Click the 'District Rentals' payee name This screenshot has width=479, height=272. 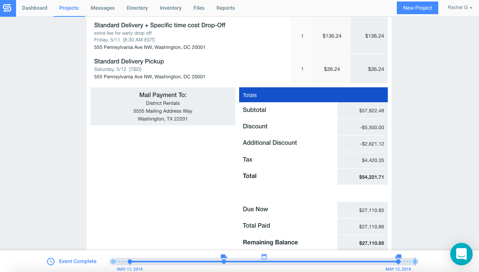[x=163, y=103]
